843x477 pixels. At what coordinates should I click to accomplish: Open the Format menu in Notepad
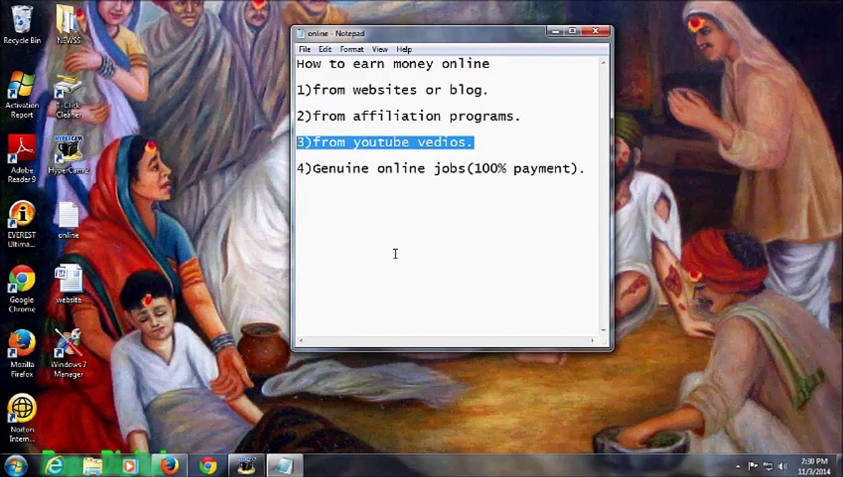[351, 49]
